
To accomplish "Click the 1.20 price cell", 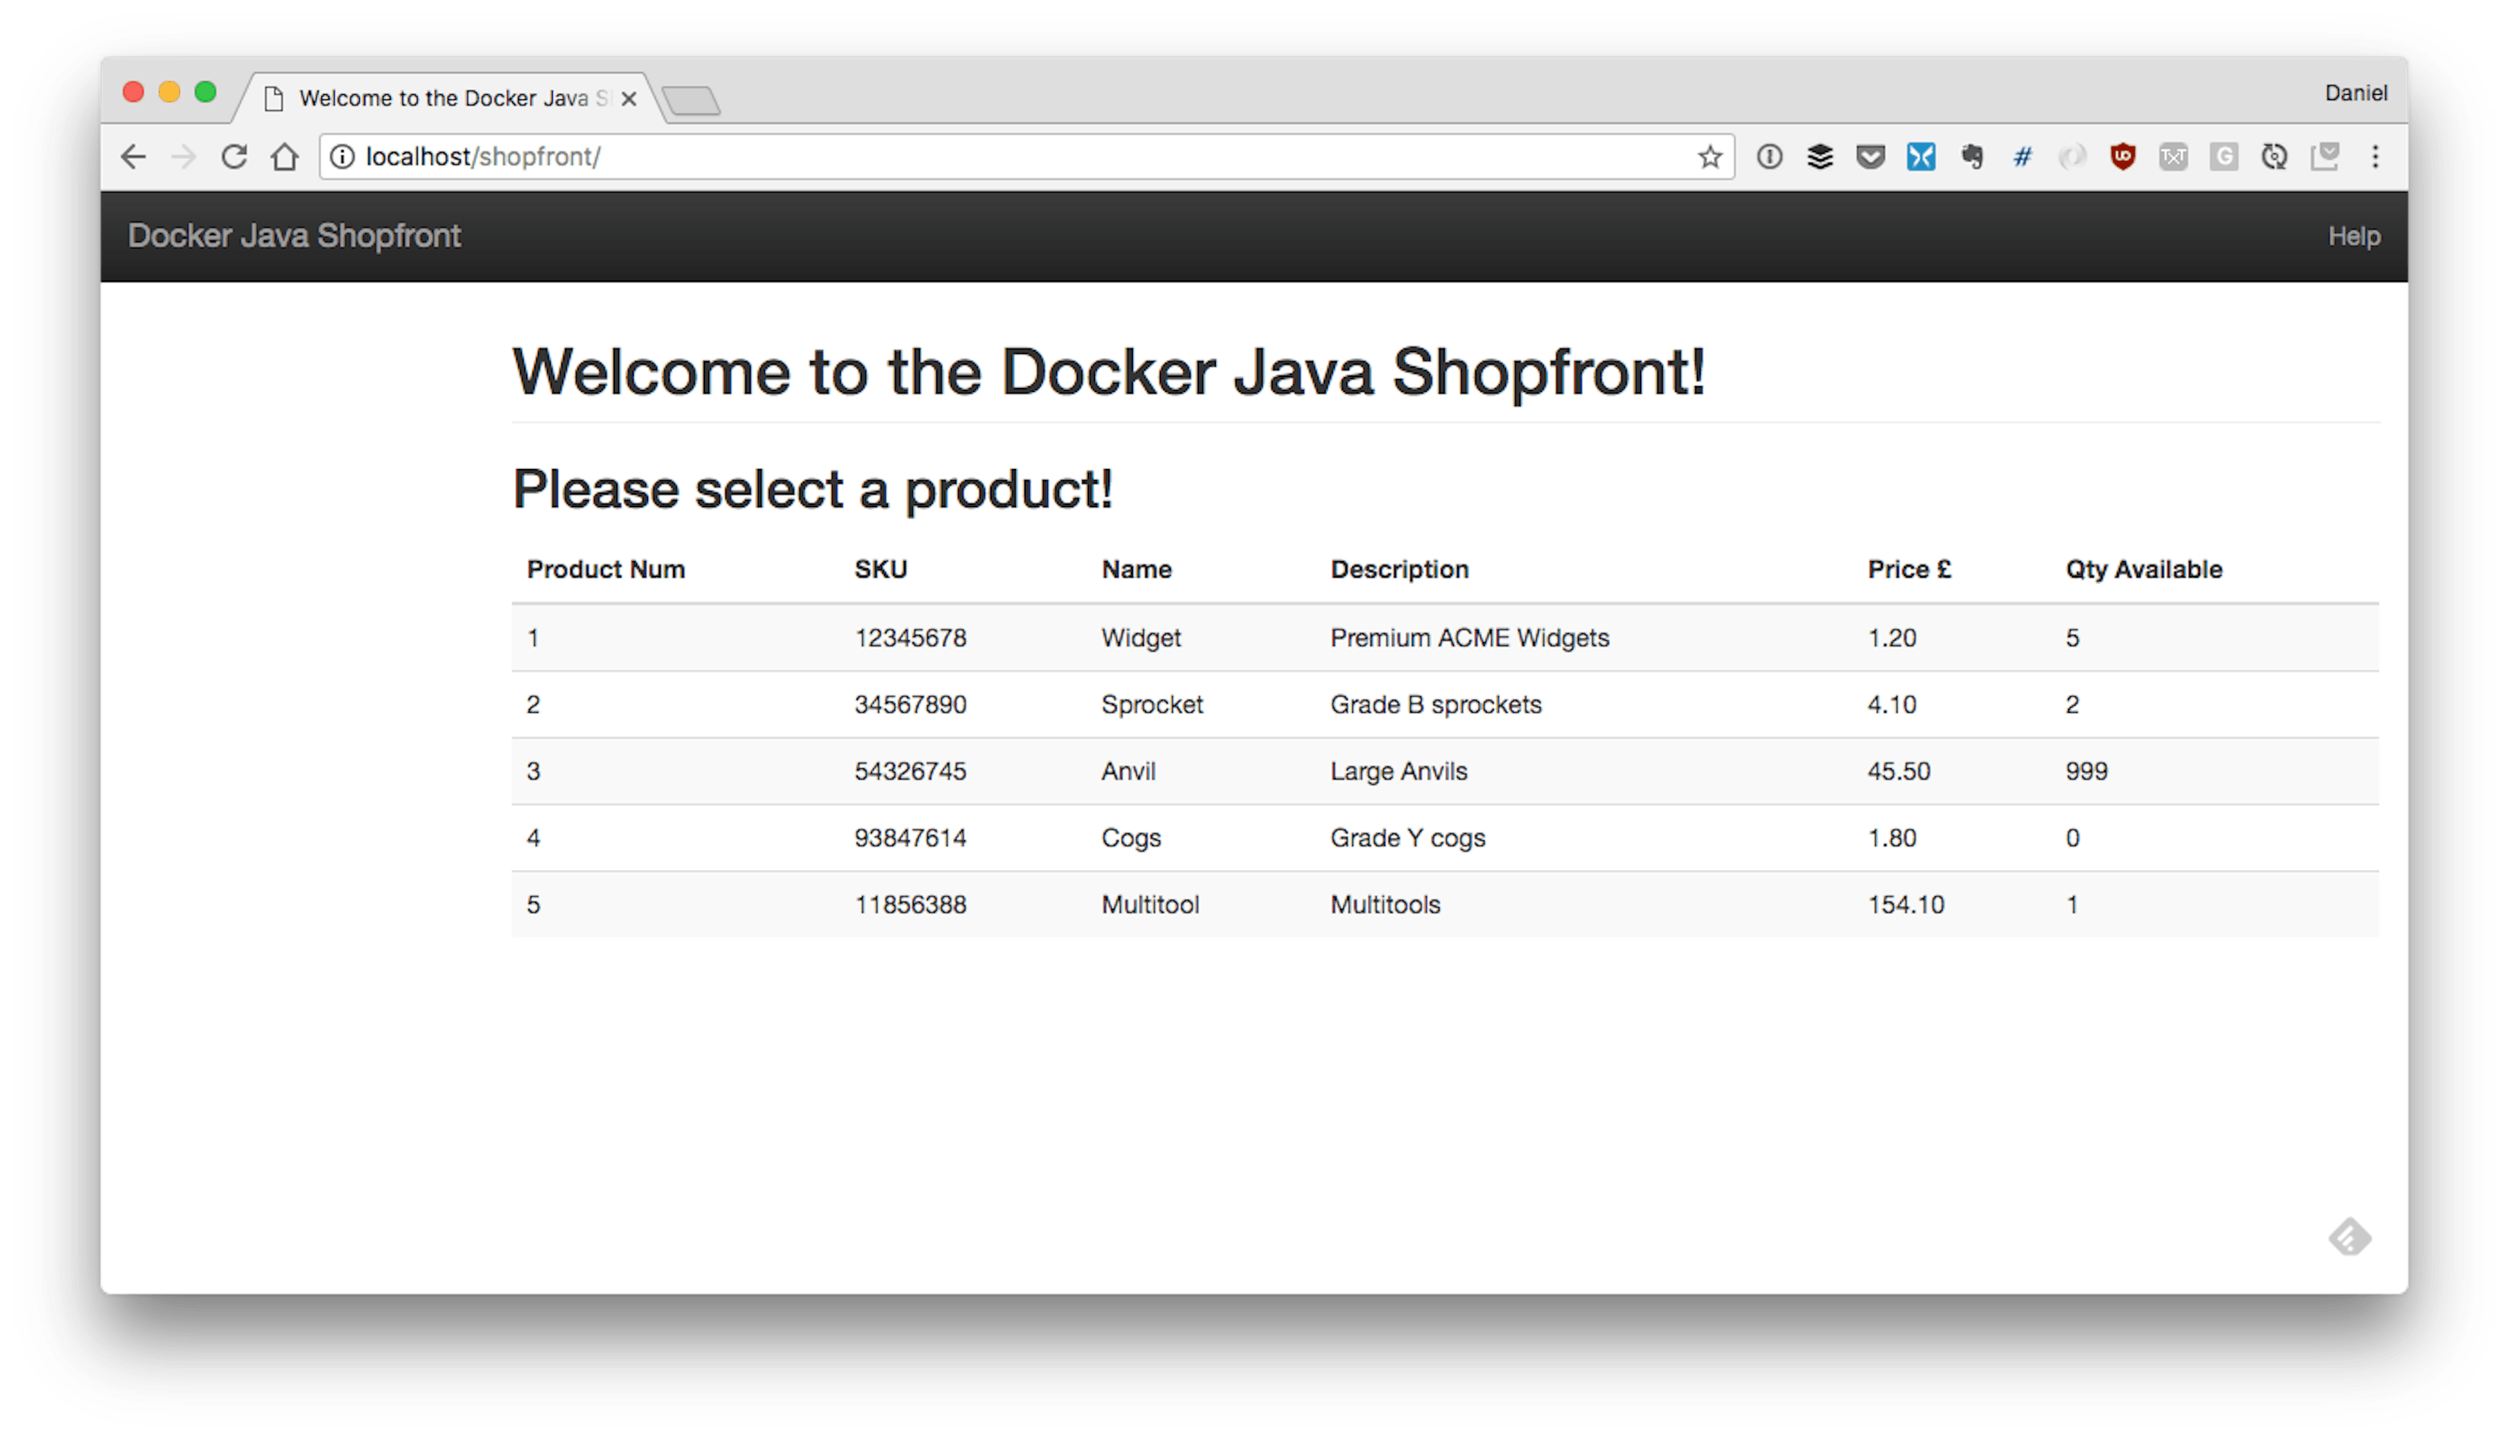I will tap(1891, 637).
